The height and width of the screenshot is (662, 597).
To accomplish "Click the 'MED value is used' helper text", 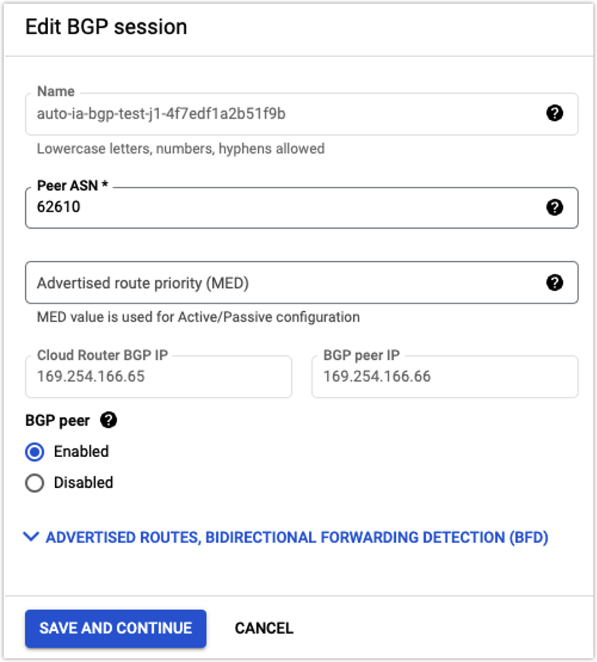I will [x=198, y=317].
